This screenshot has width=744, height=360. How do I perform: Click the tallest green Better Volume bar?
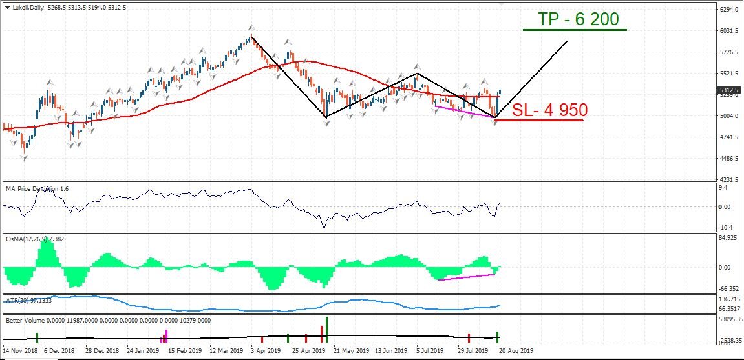pyautogui.click(x=326, y=329)
